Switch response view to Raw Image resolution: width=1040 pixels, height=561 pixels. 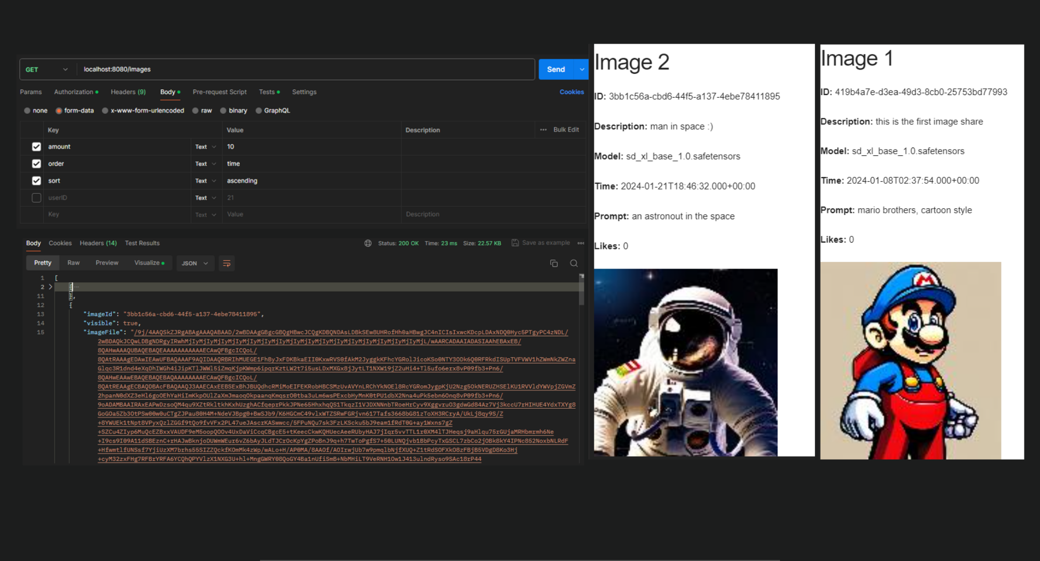pyautogui.click(x=73, y=263)
